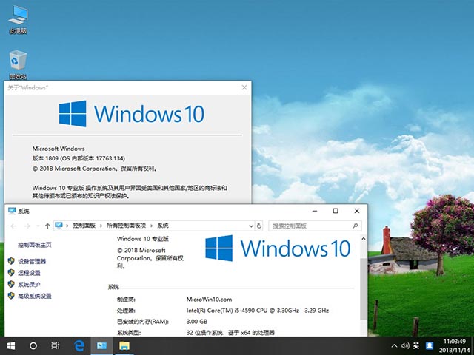Switch the 英 input language indicator

point(416,345)
